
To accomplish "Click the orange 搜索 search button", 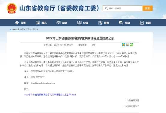I will 148,8.
